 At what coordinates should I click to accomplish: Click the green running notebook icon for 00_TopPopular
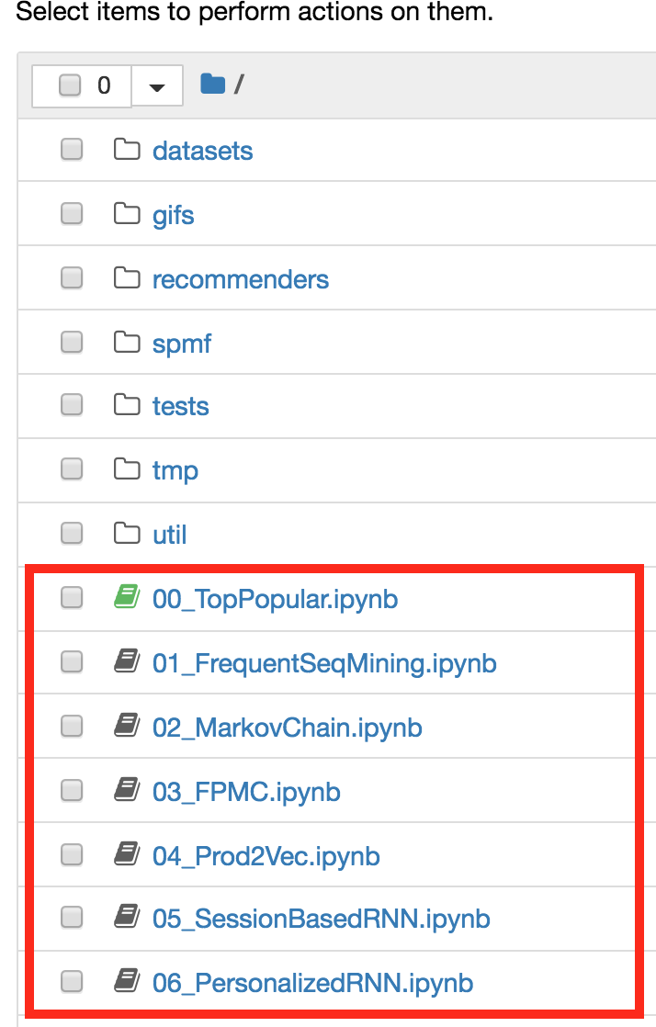(127, 597)
